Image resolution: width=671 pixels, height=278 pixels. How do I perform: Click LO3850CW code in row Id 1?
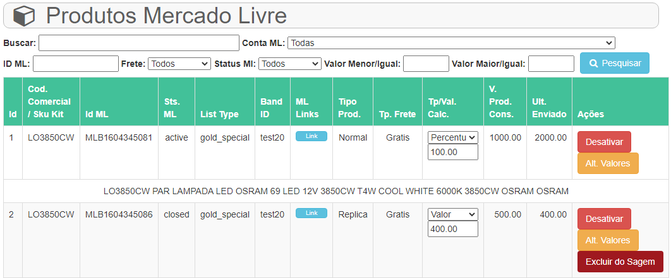pos(51,137)
